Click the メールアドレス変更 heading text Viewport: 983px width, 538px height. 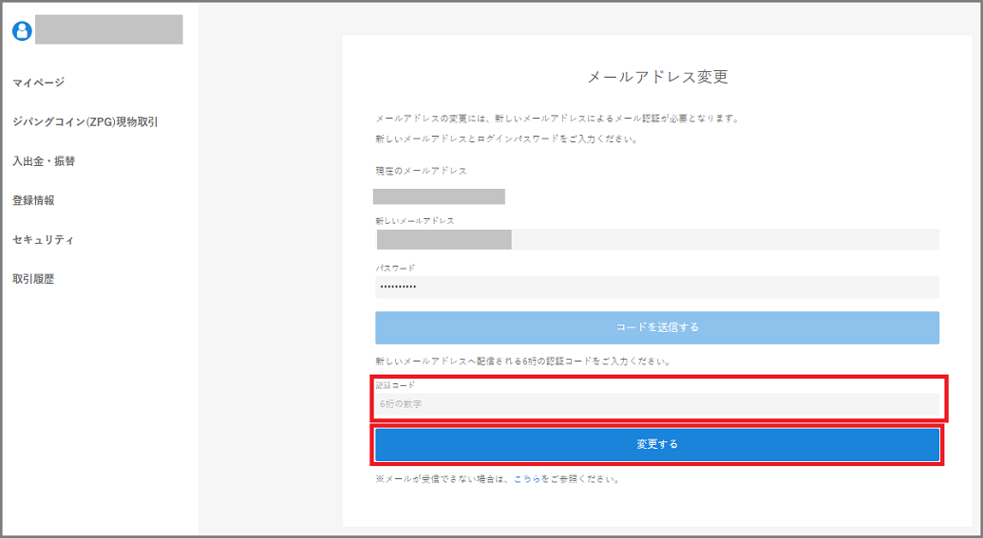pos(657,77)
